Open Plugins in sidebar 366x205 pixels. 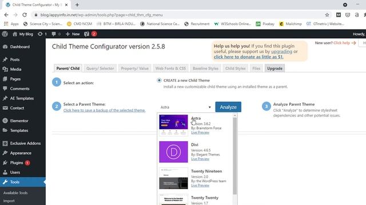tap(17, 163)
